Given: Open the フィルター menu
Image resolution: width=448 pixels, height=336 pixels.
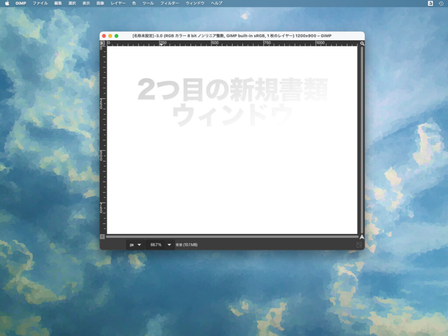Looking at the screenshot, I should (170, 3).
